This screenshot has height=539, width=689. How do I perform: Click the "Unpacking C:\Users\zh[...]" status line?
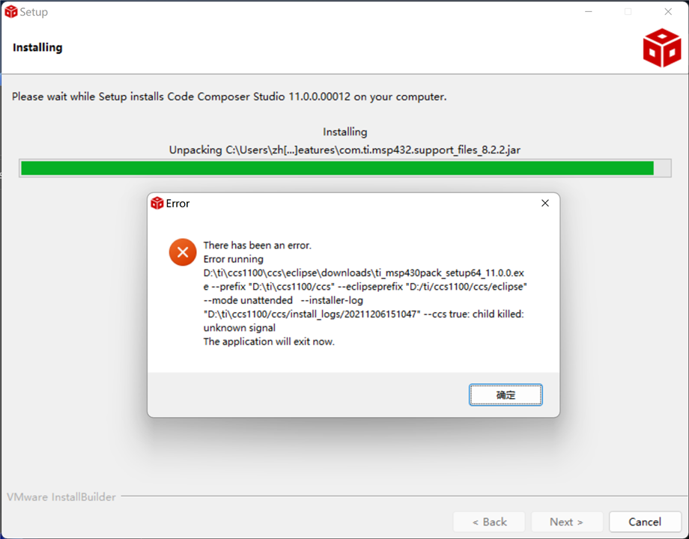coord(344,150)
